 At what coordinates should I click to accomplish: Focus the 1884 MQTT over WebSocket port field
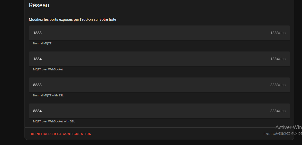click(159, 59)
